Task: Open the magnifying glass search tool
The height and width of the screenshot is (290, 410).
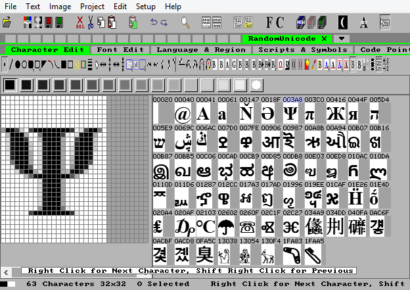Action: (185, 22)
